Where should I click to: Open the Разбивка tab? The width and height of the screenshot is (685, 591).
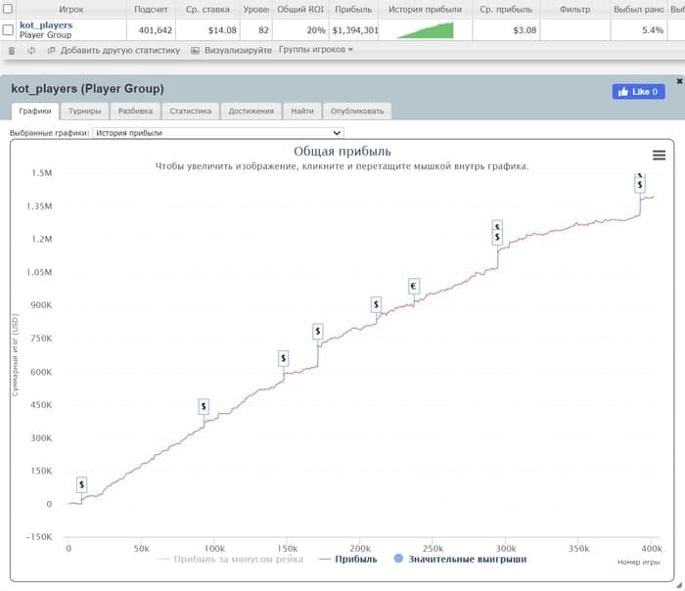tap(135, 111)
